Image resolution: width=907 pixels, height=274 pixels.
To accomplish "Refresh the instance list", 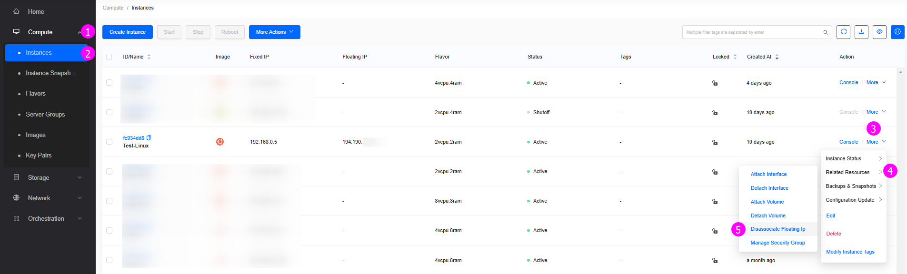I will [843, 32].
